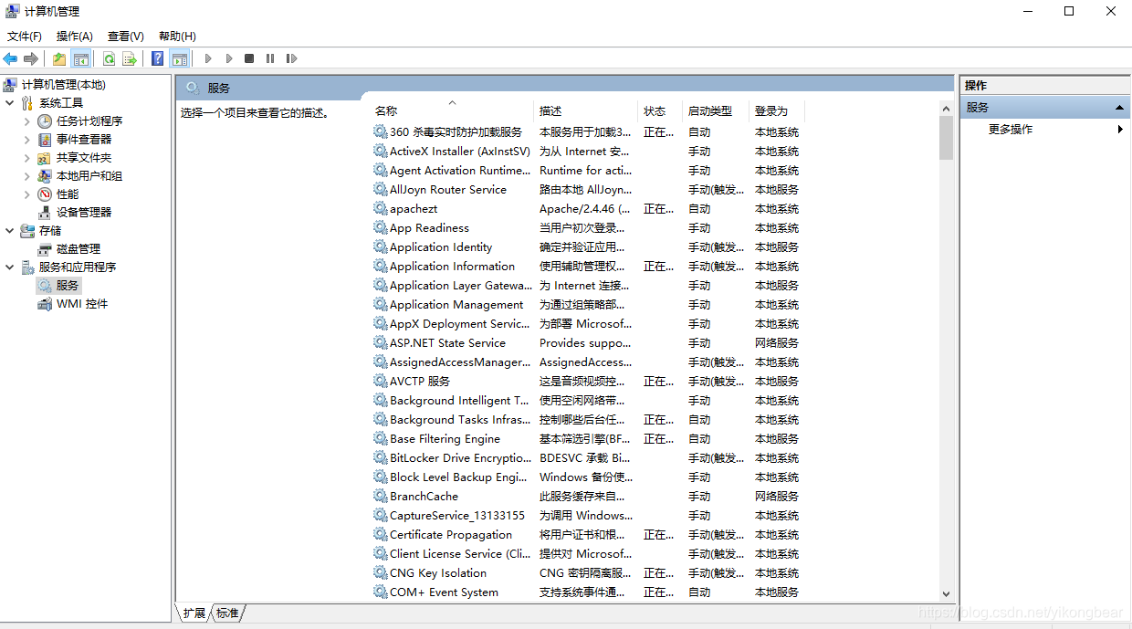Click the Forward arrow toolbar icon
The height and width of the screenshot is (629, 1132).
point(31,58)
